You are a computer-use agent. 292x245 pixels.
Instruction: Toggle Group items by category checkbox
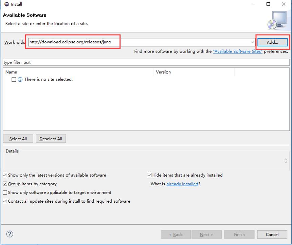[x=5, y=184]
